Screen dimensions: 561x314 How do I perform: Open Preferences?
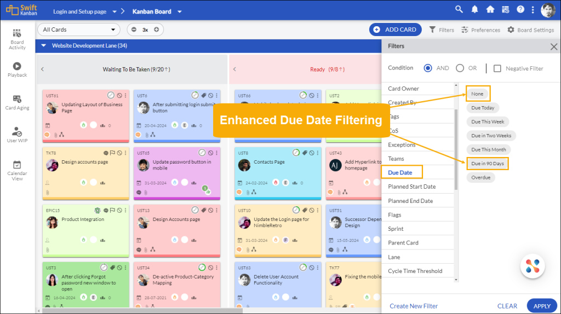tap(480, 30)
